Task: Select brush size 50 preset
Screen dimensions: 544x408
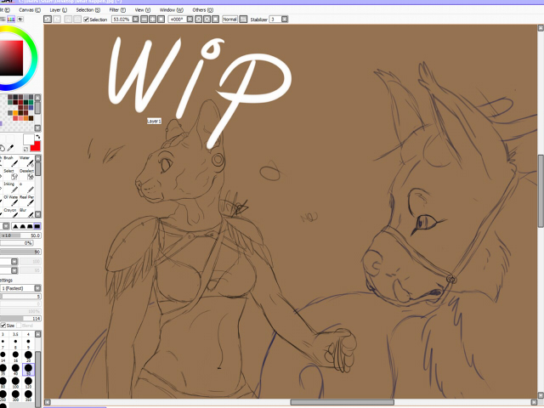Action: click(28, 370)
